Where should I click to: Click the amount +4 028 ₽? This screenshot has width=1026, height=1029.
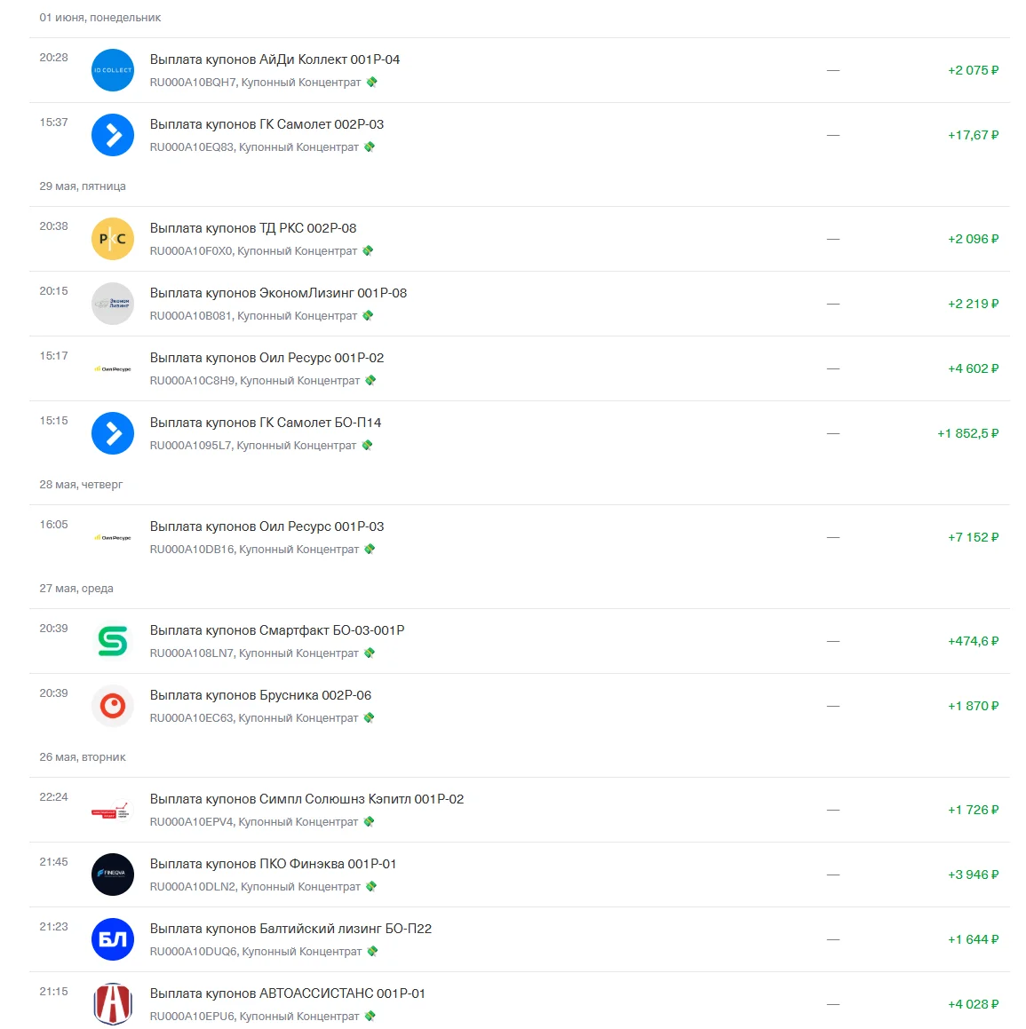pos(973,1005)
